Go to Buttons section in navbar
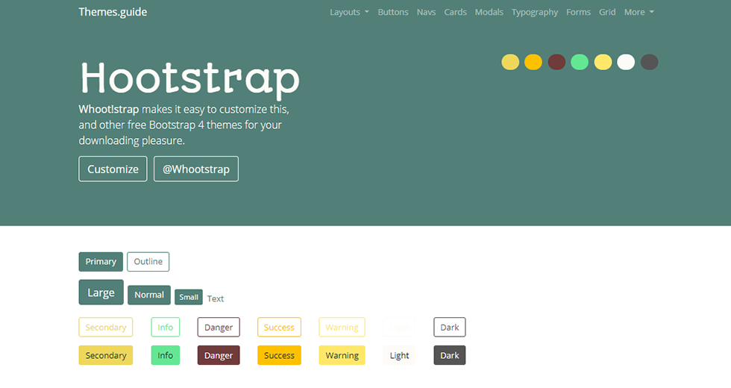This screenshot has width=731, height=388. (393, 12)
